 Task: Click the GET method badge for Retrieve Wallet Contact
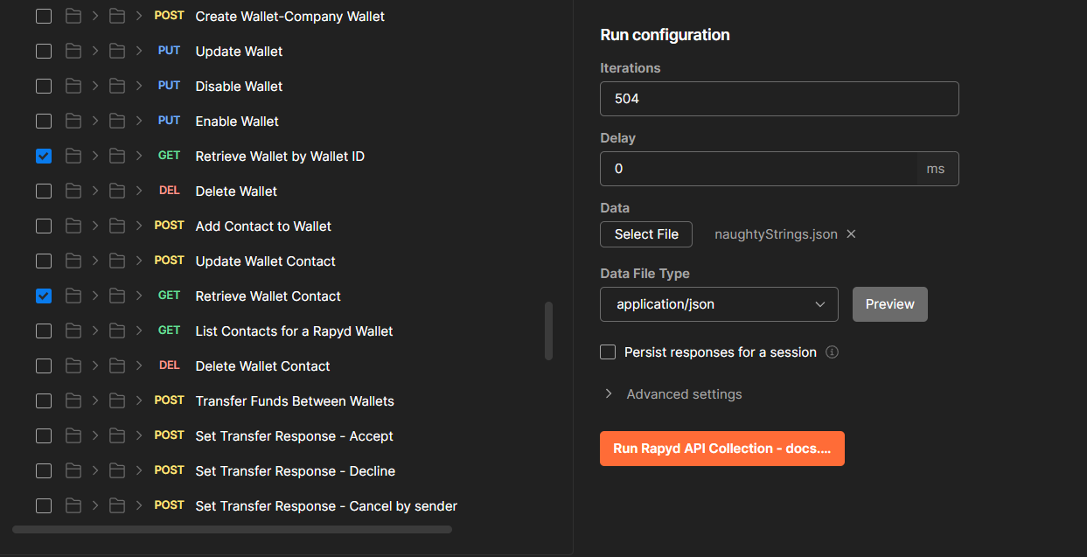pyautogui.click(x=169, y=296)
